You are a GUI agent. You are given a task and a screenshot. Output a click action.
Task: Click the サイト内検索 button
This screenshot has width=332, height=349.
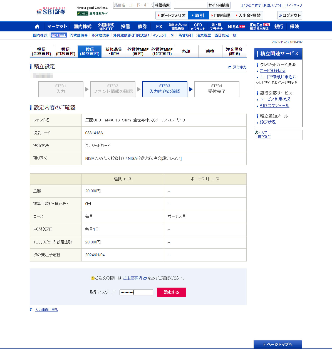(x=219, y=5)
